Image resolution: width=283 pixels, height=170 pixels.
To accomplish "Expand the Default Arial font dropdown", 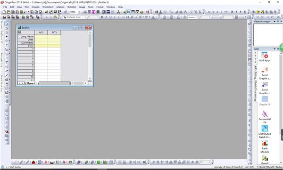I will pyautogui.click(x=85, y=17).
